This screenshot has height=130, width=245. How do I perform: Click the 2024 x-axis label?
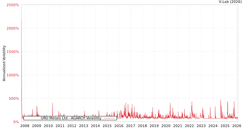[x=213, y=126]
